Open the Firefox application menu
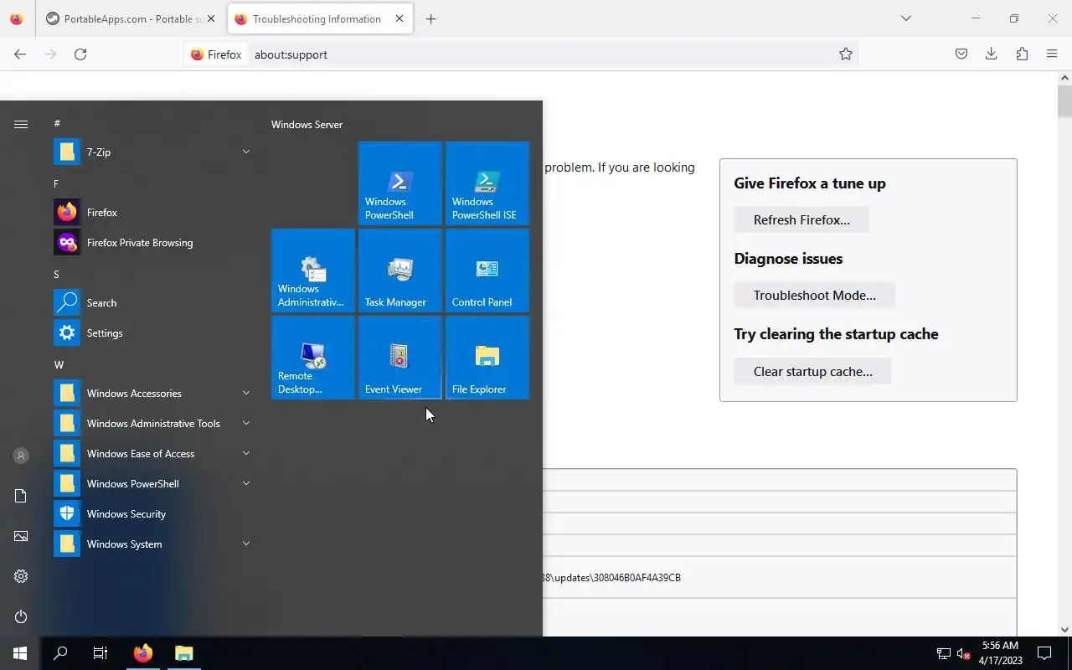Screen dimensions: 1072x670 1052,54
